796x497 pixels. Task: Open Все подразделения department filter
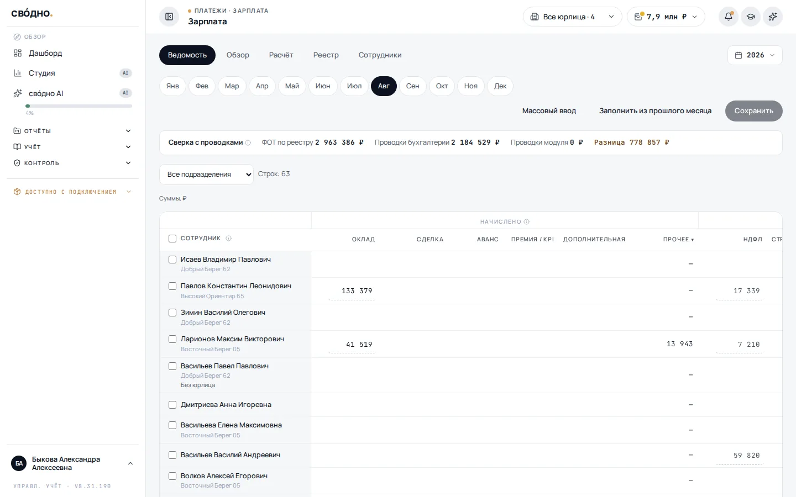[206, 175]
